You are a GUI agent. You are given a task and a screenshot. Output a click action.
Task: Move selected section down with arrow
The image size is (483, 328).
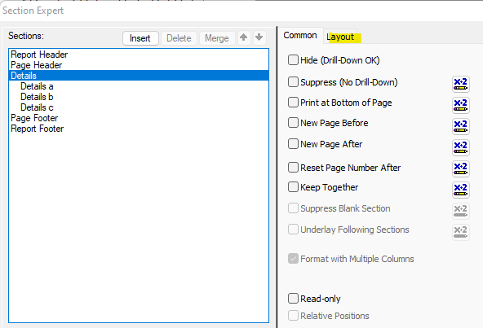(x=259, y=37)
